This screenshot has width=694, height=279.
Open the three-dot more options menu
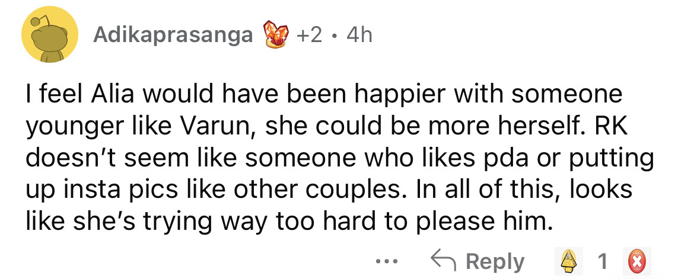(390, 261)
